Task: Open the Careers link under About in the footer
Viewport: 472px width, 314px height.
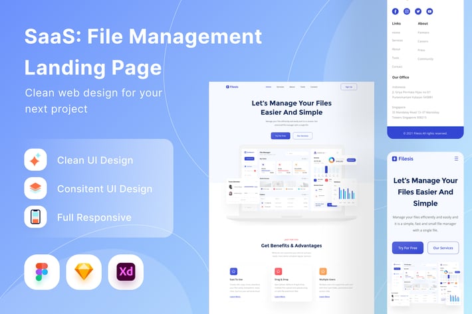Action: click(x=423, y=41)
